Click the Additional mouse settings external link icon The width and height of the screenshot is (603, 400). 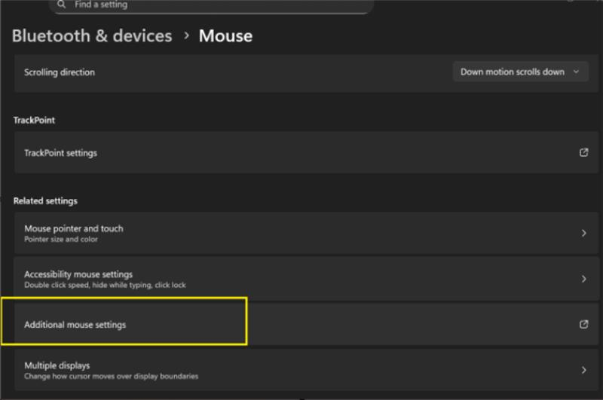pyautogui.click(x=583, y=325)
